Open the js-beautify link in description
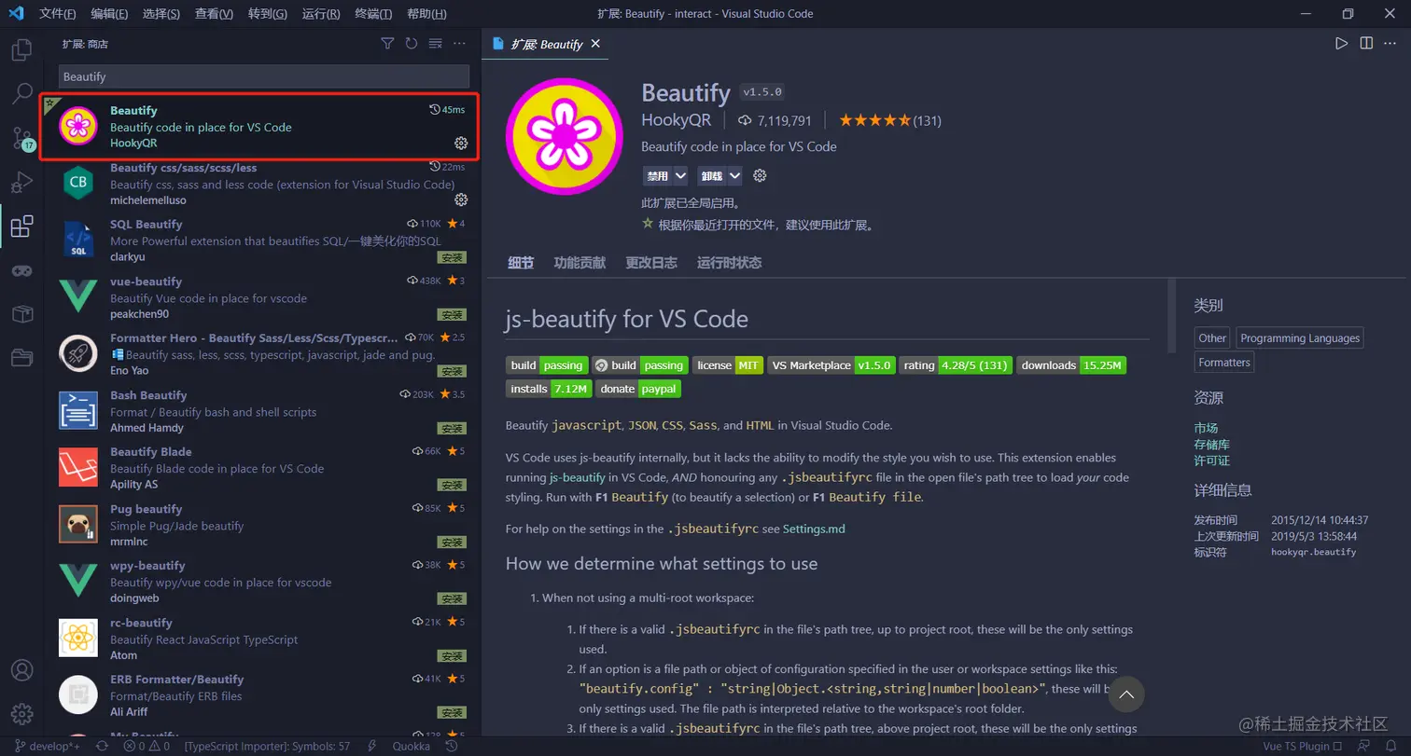1411x756 pixels. 577,477
